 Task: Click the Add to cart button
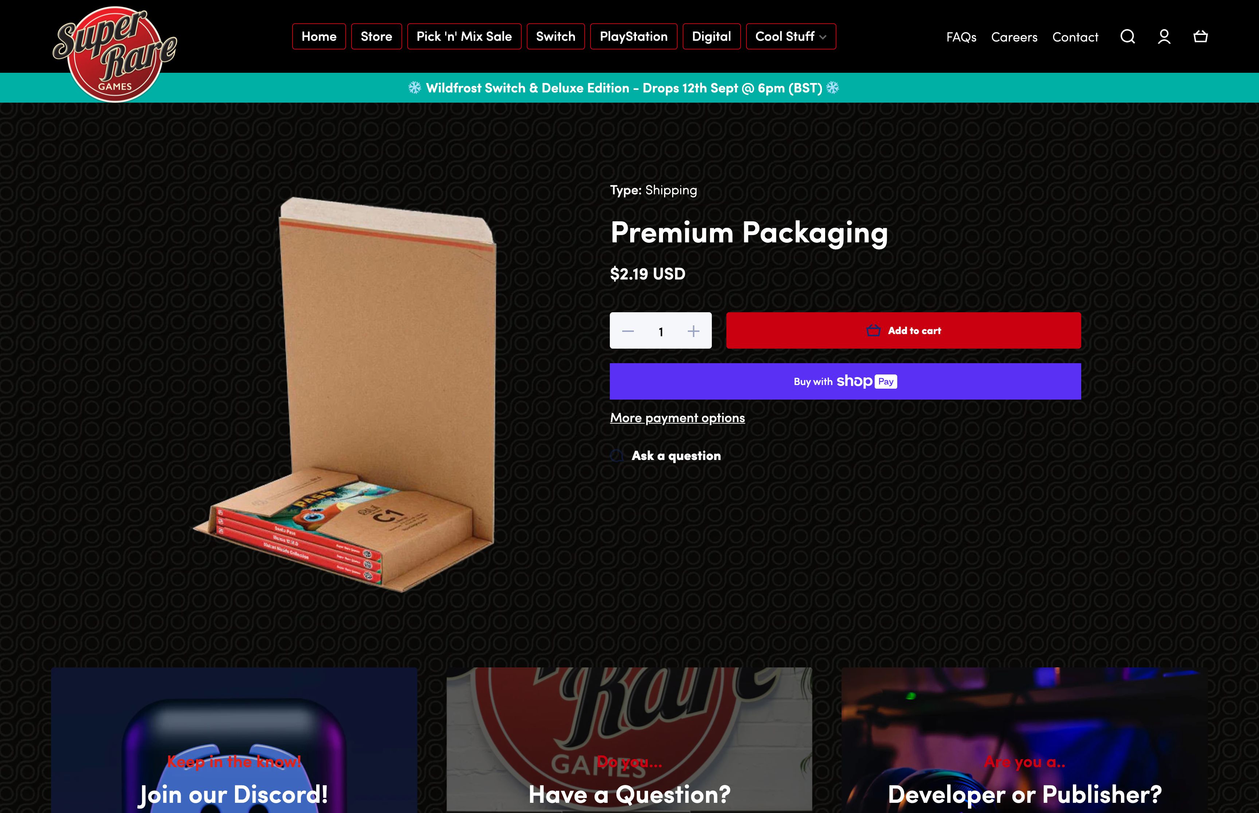(x=903, y=330)
